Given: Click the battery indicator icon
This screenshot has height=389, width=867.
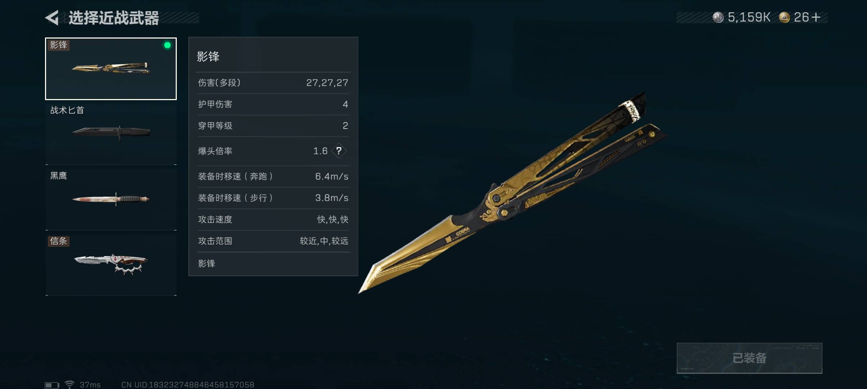Looking at the screenshot, I should (x=52, y=385).
